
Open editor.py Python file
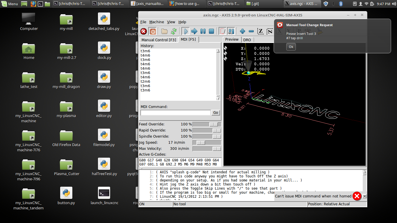tap(104, 109)
